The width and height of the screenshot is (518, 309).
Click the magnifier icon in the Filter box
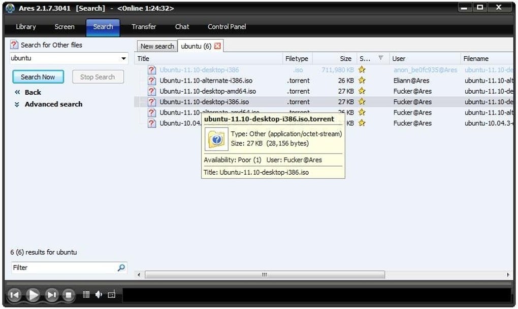coord(121,267)
